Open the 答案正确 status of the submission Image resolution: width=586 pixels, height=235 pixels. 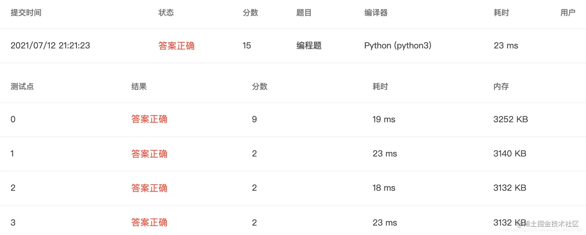pos(176,46)
